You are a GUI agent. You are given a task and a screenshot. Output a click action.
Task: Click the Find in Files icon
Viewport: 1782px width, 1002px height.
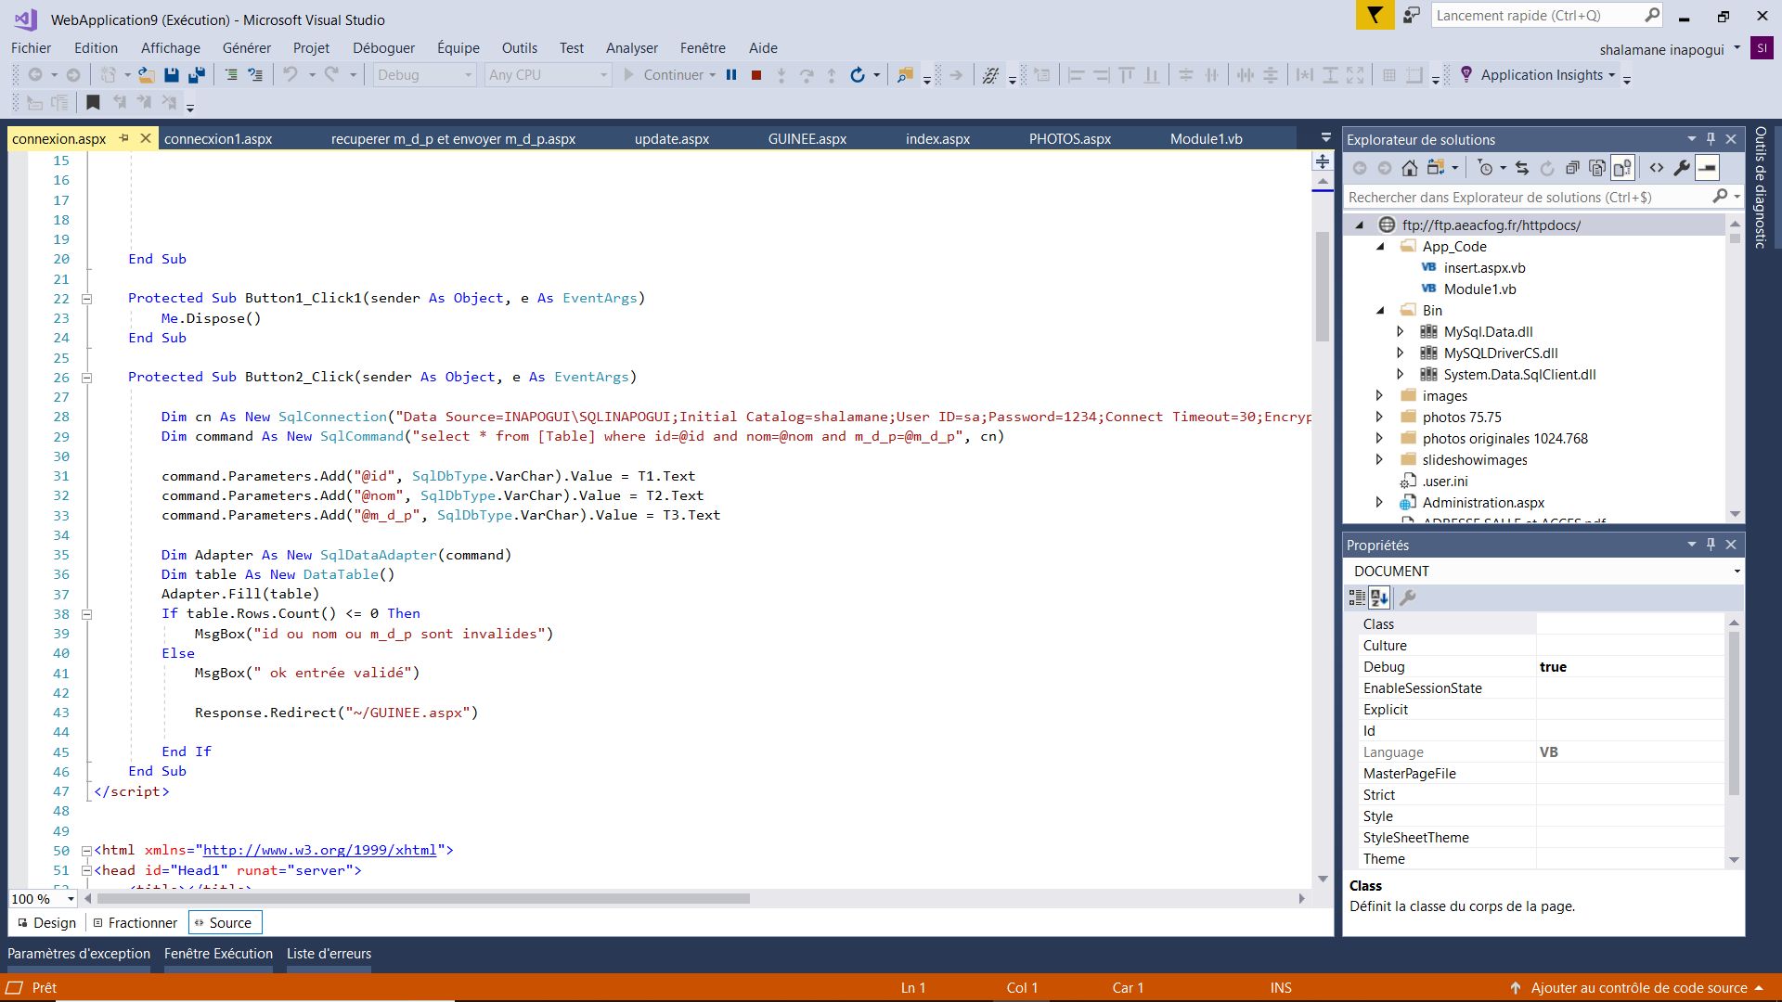(905, 75)
